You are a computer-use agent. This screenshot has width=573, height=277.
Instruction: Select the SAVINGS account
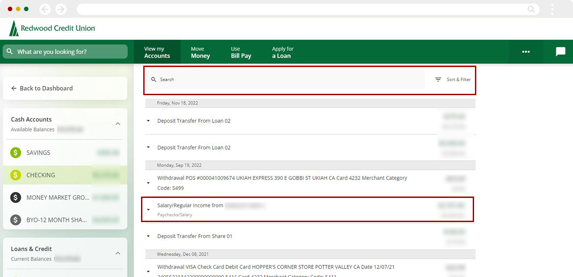[x=65, y=153]
